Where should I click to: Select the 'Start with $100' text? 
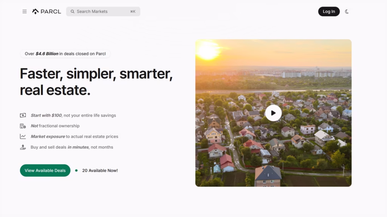click(73, 116)
